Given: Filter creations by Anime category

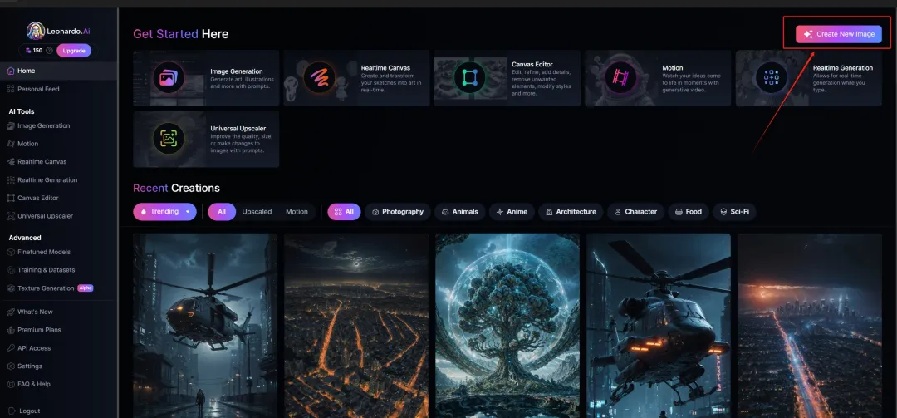Looking at the screenshot, I should (512, 212).
